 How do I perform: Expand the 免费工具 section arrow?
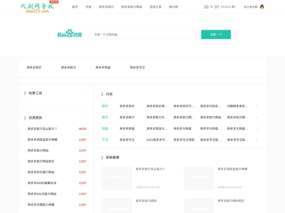[85, 93]
